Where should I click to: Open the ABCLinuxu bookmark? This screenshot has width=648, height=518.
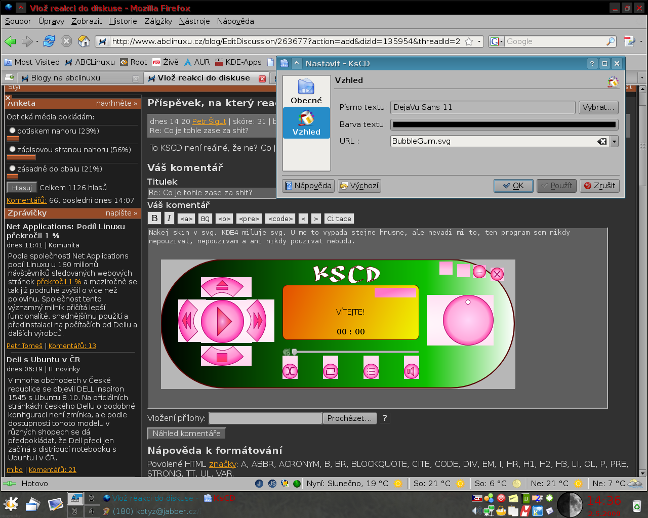pyautogui.click(x=90, y=62)
